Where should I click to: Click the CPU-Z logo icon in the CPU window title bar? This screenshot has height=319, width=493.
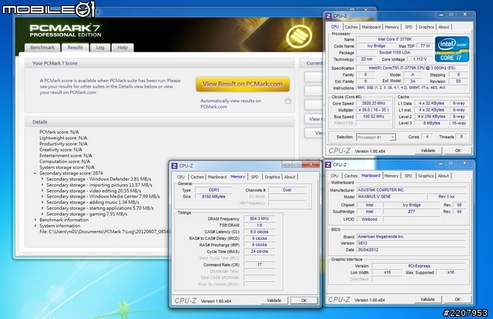[x=328, y=15]
